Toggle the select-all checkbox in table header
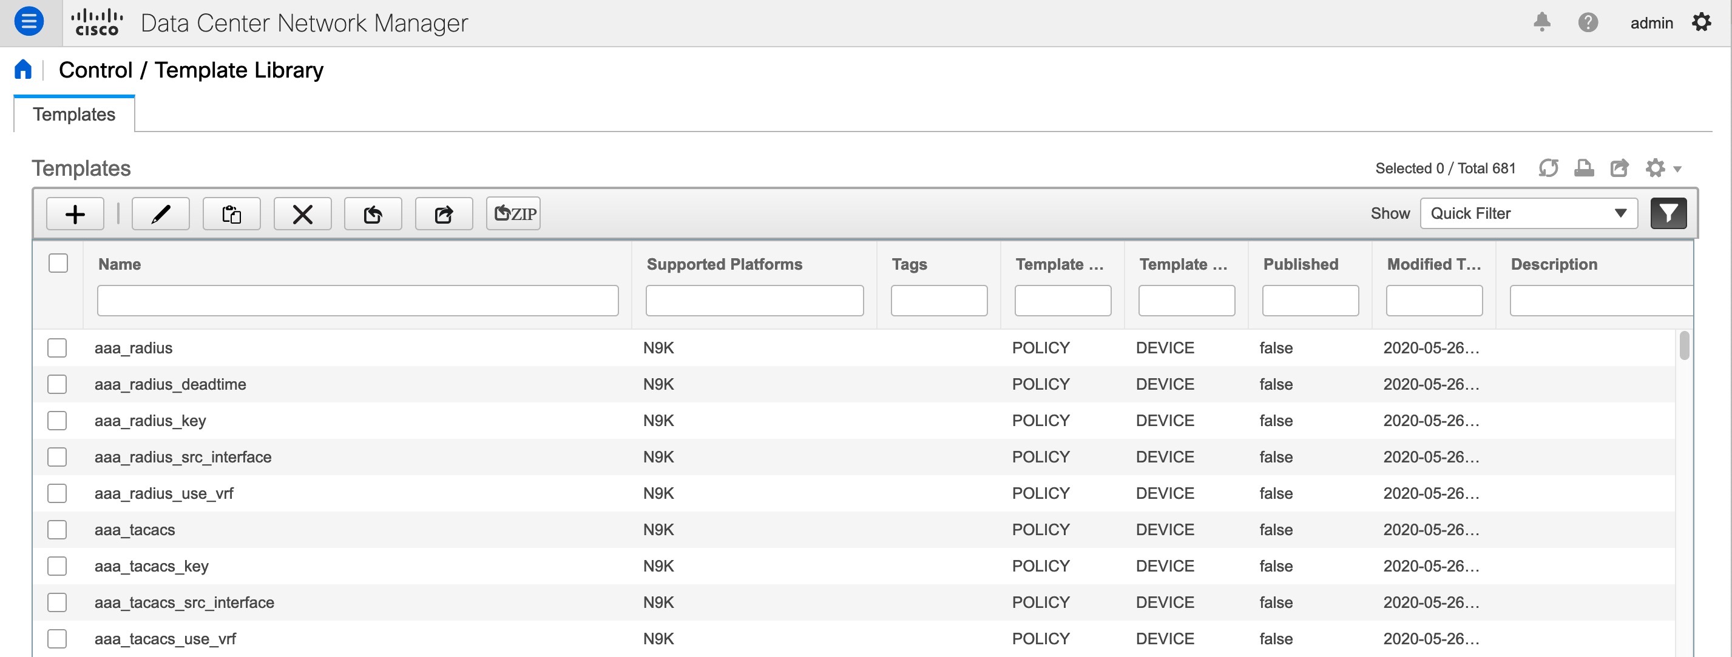 click(x=57, y=263)
